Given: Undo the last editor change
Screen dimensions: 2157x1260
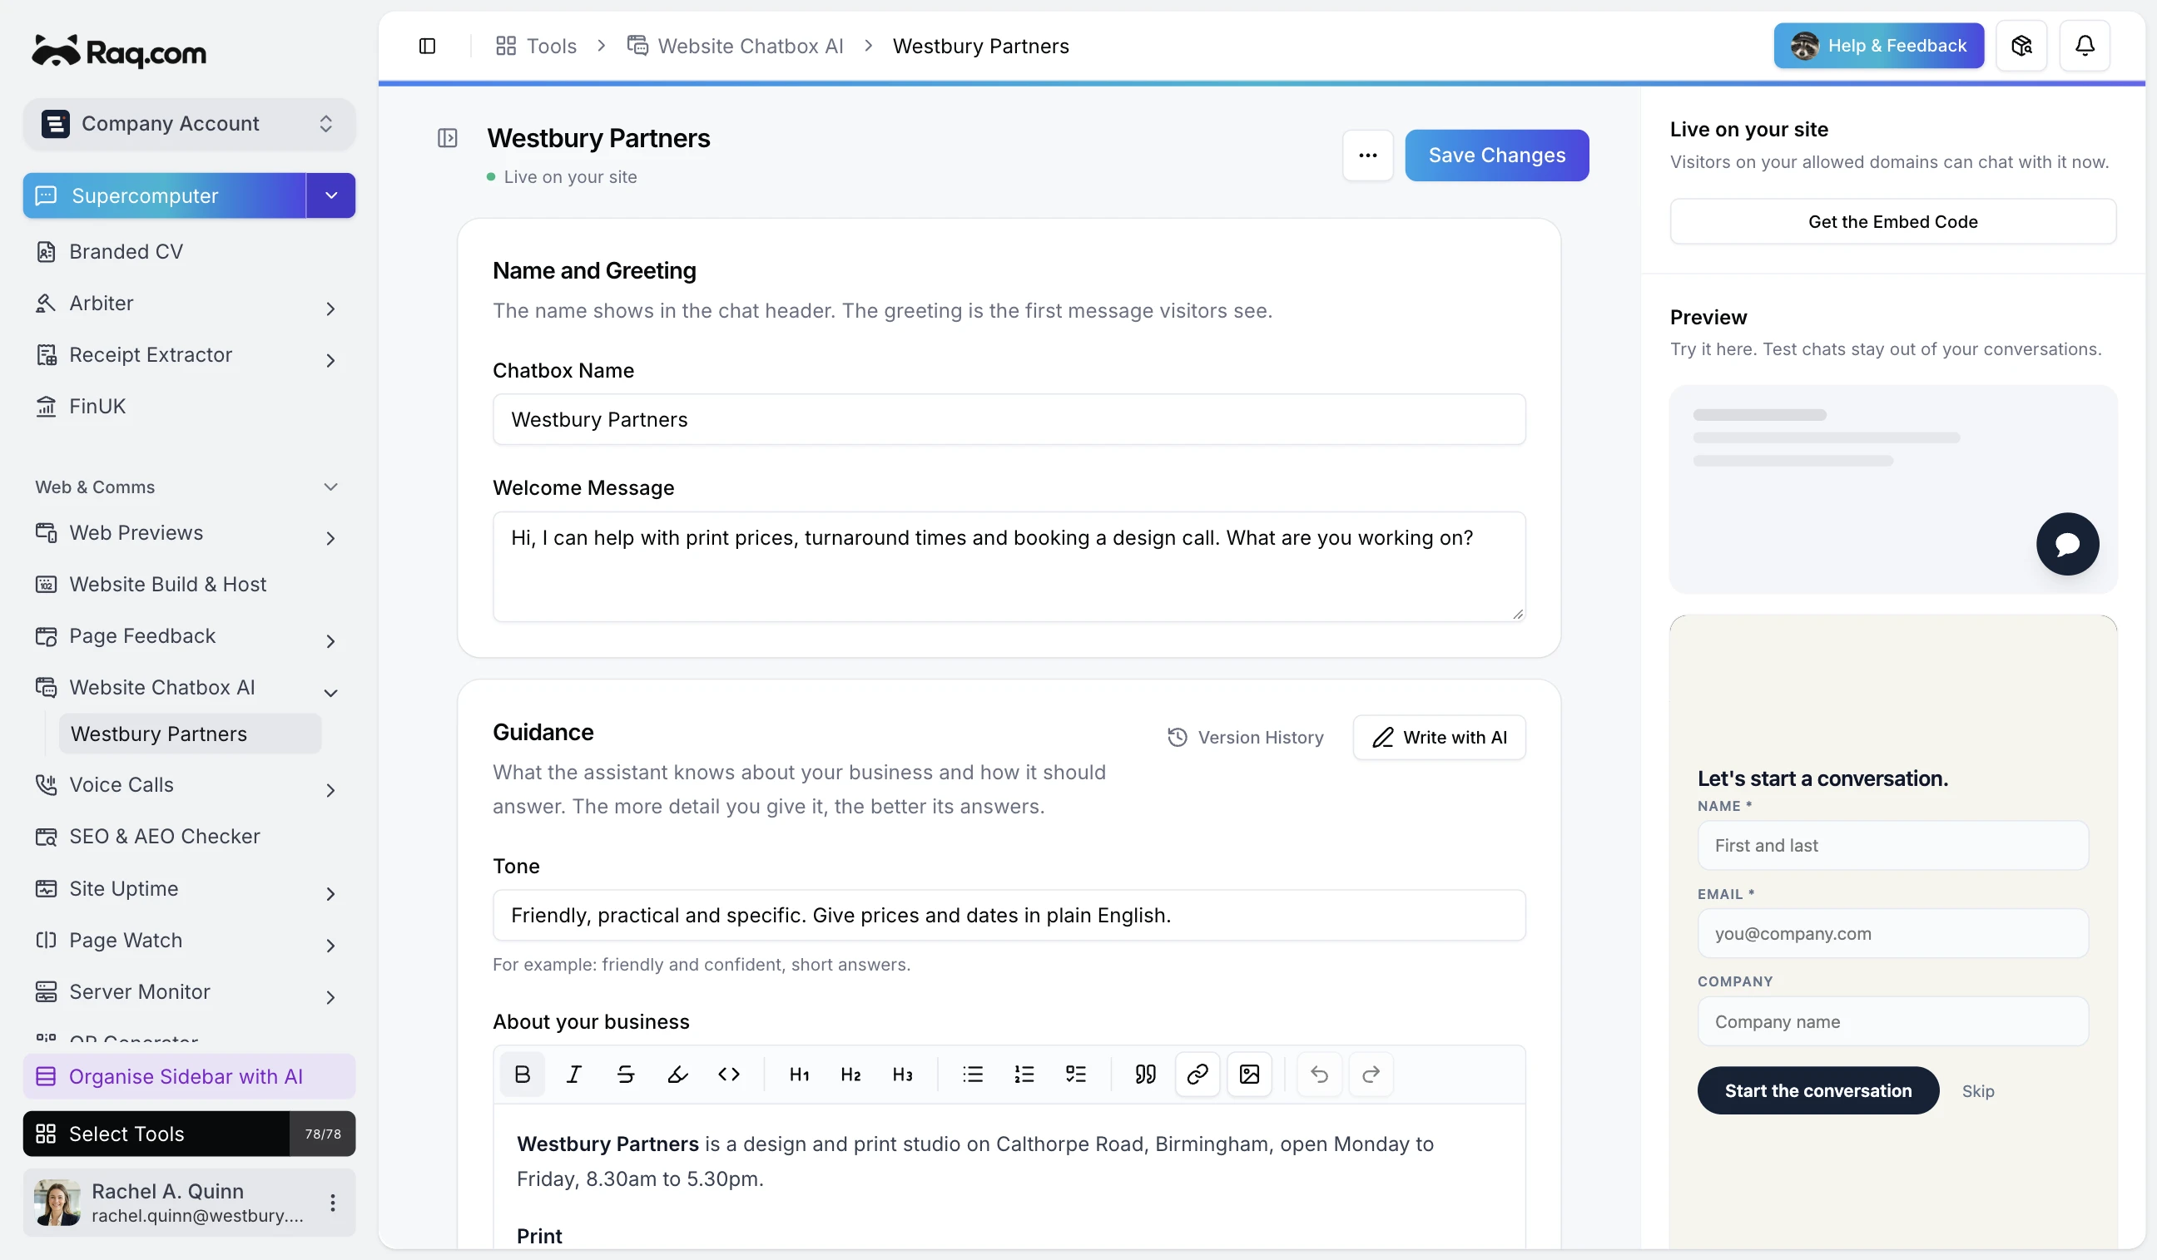Looking at the screenshot, I should pyautogui.click(x=1320, y=1075).
